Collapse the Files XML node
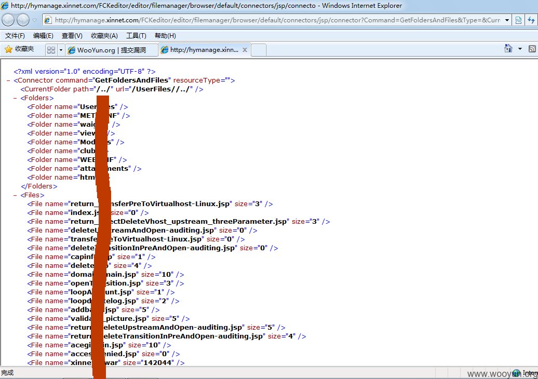The width and height of the screenshot is (538, 379). click(x=15, y=195)
